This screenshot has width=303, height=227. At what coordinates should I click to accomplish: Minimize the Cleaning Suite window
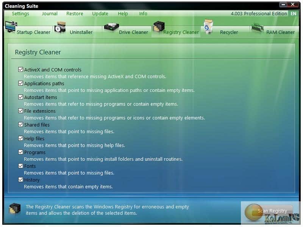coord(283,5)
